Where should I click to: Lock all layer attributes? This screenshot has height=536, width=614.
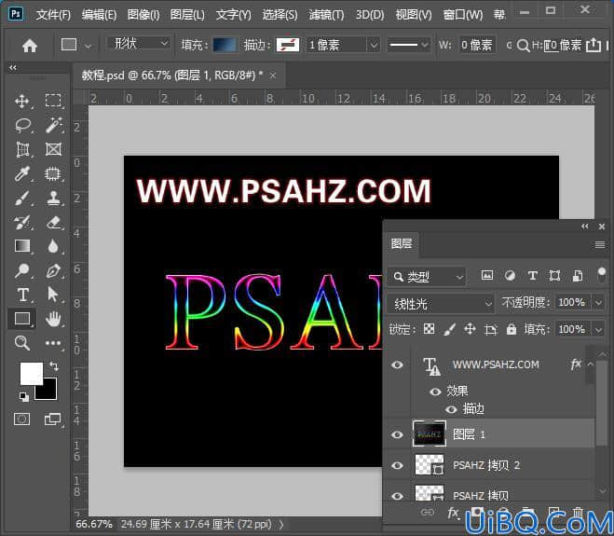[512, 329]
